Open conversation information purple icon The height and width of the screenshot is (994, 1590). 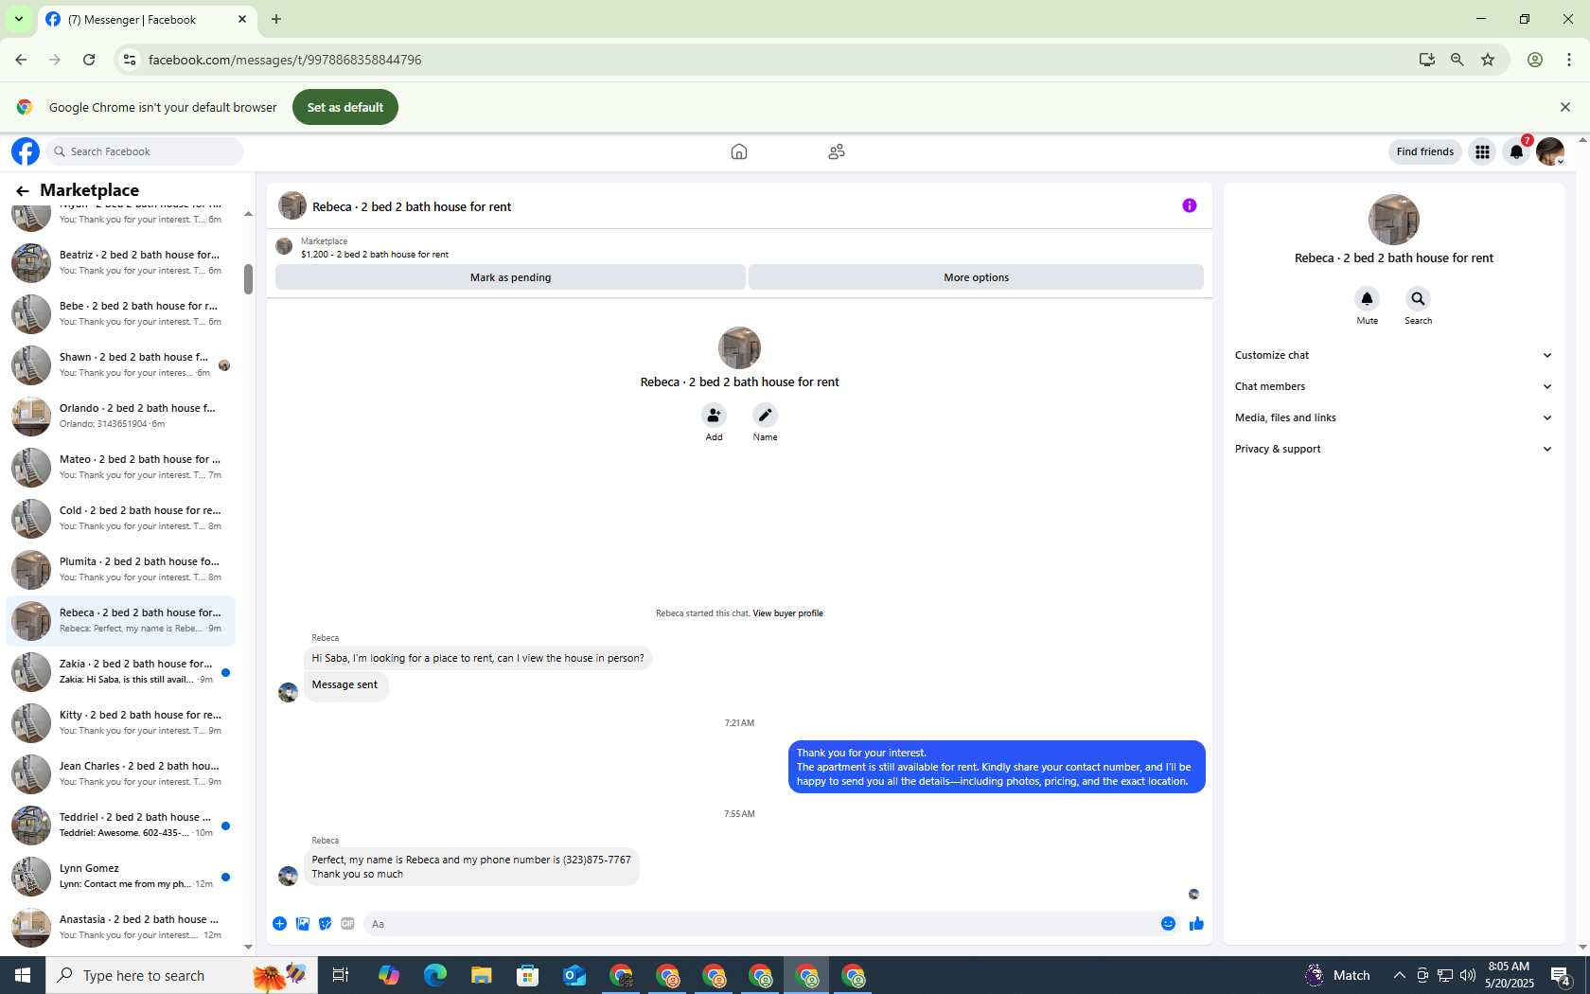click(1190, 205)
